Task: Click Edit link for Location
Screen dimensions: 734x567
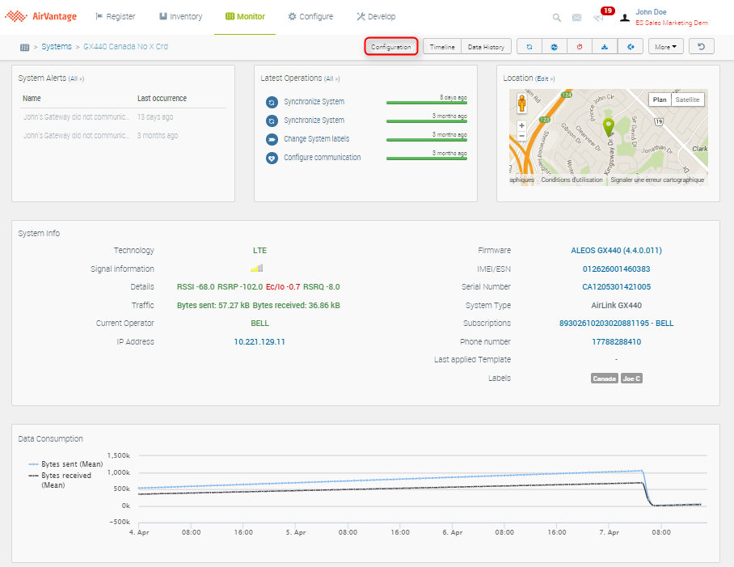Action: [x=546, y=78]
